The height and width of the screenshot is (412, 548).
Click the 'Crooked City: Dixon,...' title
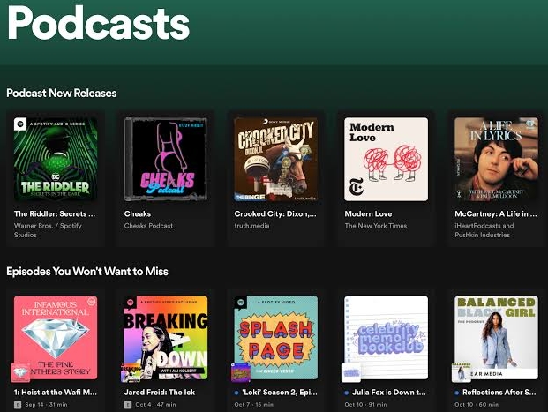pyautogui.click(x=275, y=213)
